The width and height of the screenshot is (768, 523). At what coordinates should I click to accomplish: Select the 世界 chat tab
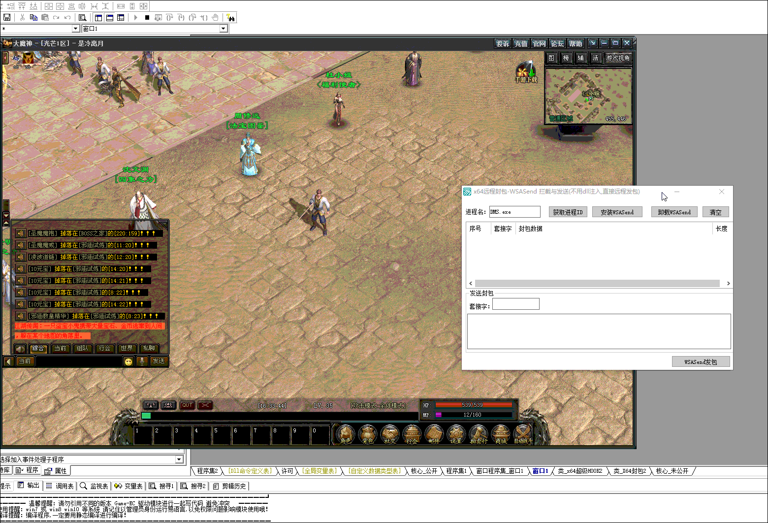click(x=127, y=348)
